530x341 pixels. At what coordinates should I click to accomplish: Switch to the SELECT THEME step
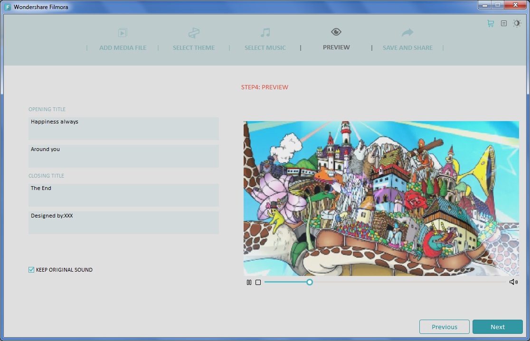194,47
